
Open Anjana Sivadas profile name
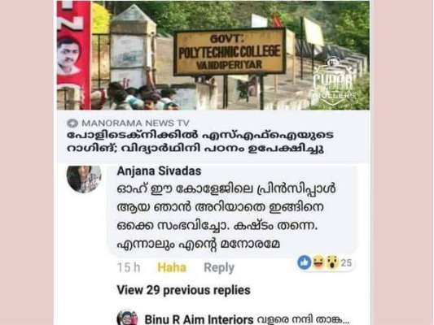[159, 171]
